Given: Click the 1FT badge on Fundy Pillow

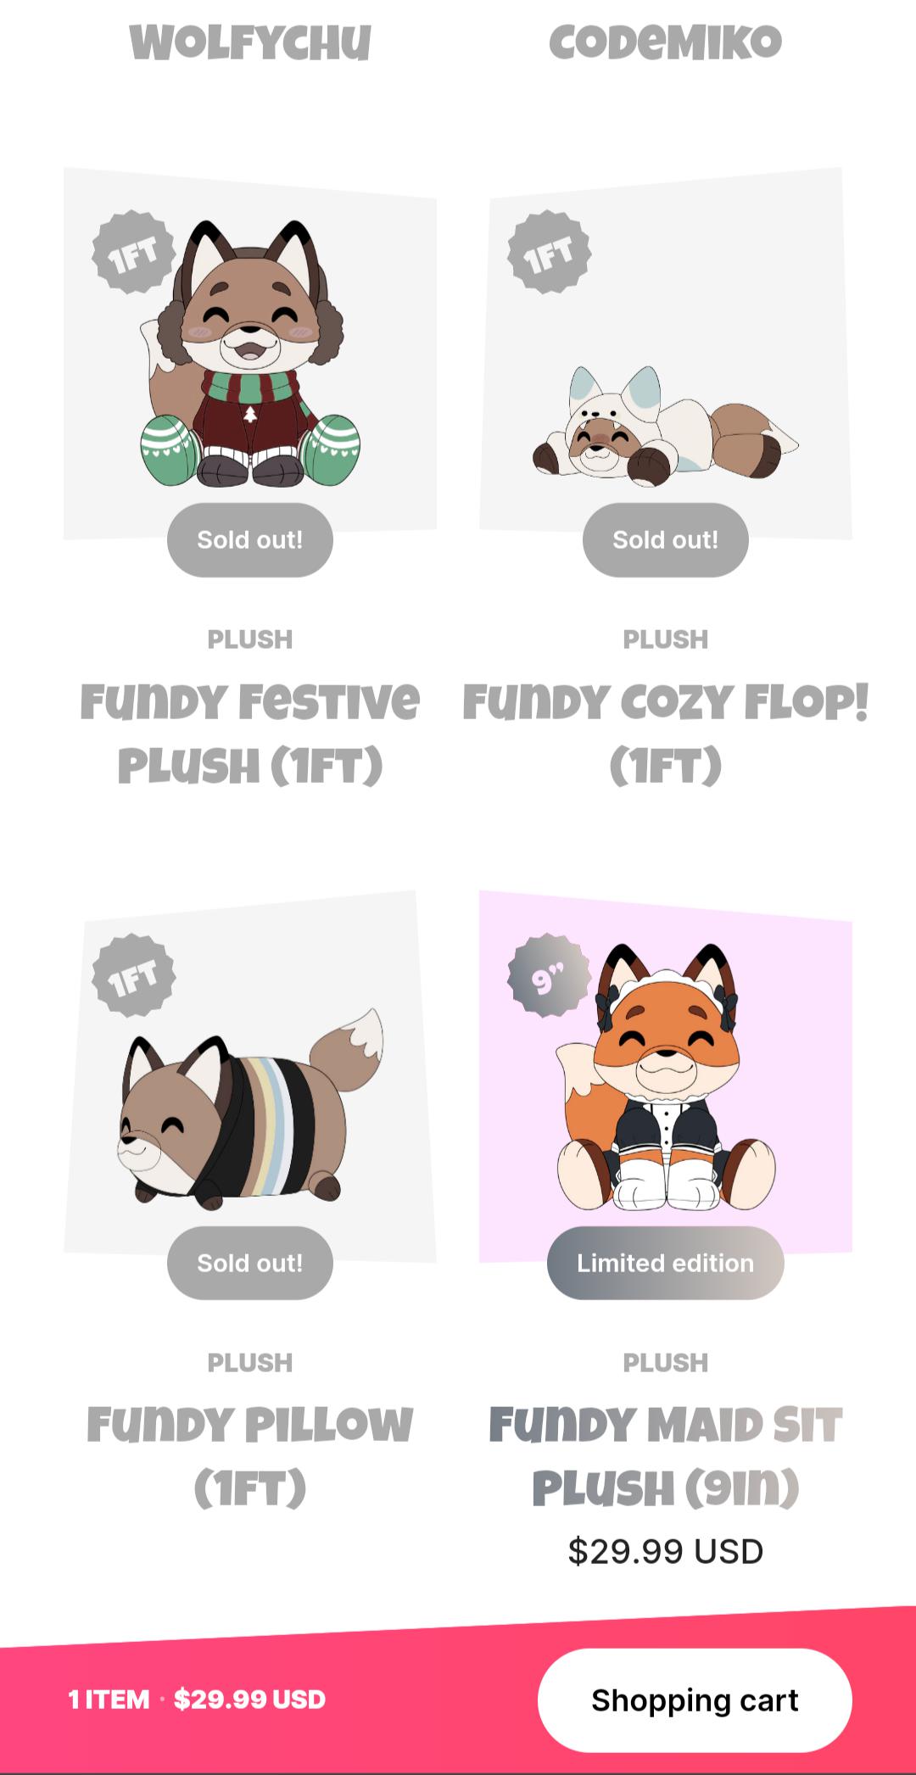Looking at the screenshot, I should point(134,976).
